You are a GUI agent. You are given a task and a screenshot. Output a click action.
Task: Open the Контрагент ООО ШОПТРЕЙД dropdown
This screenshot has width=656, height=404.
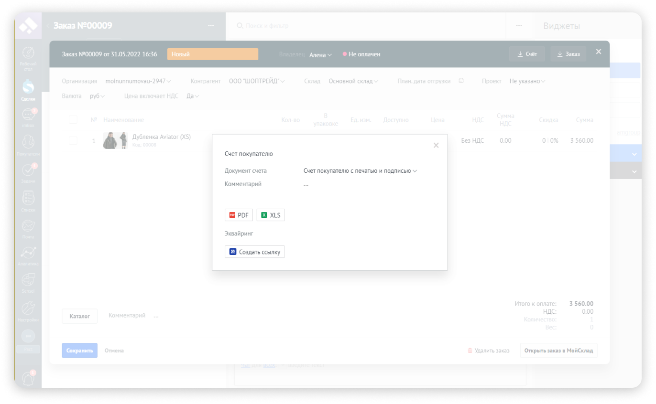pyautogui.click(x=256, y=82)
